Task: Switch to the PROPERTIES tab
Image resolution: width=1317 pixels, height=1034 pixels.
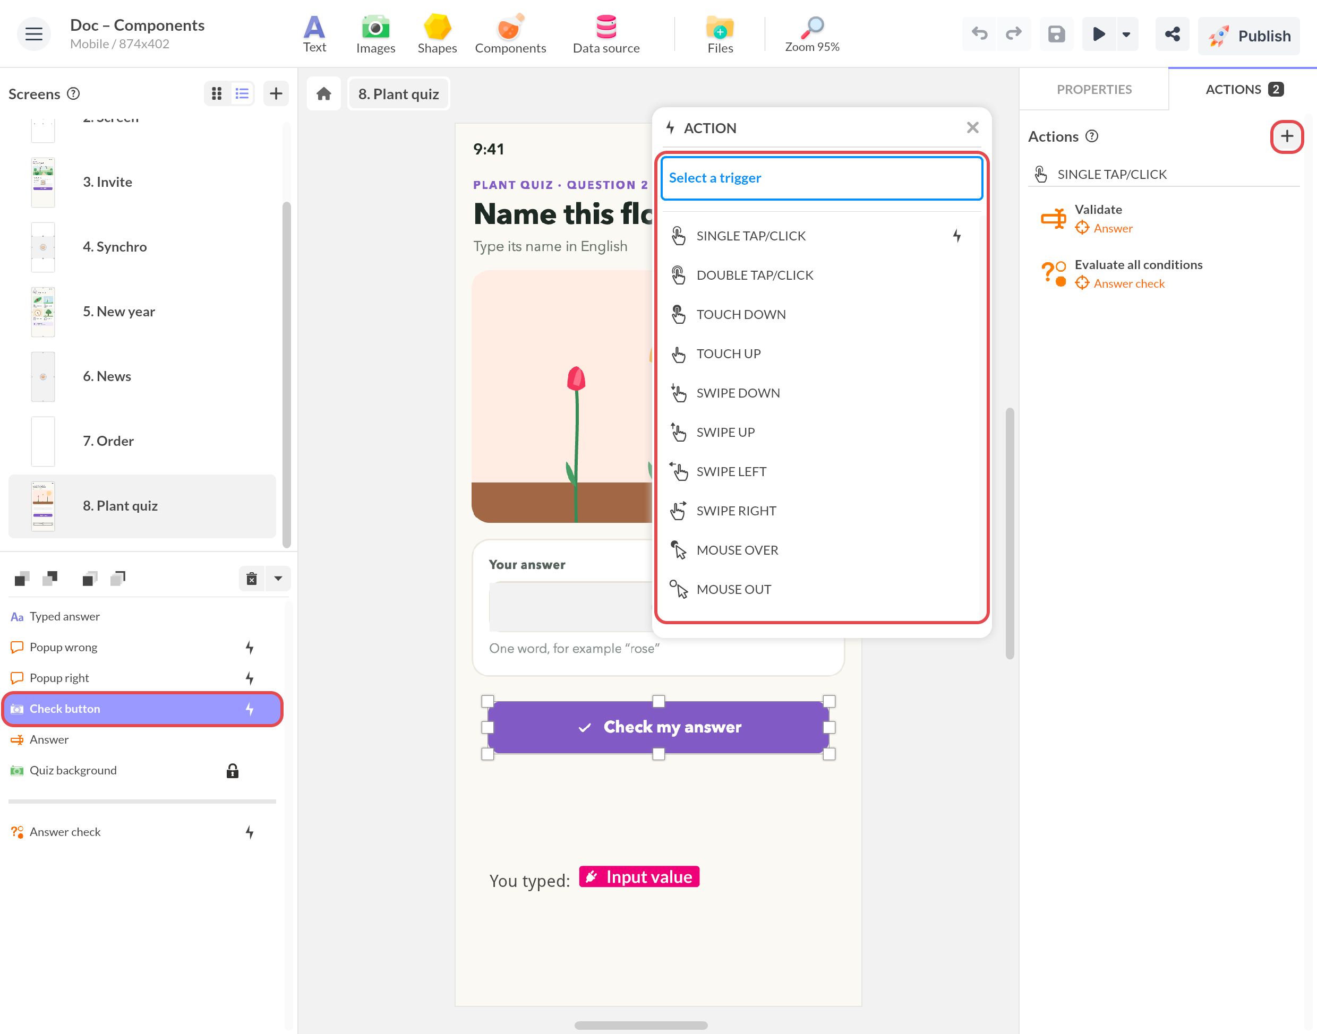Action: pyautogui.click(x=1093, y=90)
